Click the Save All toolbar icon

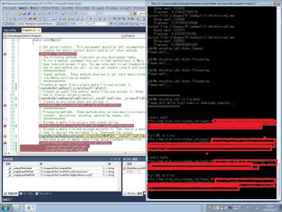29,14
